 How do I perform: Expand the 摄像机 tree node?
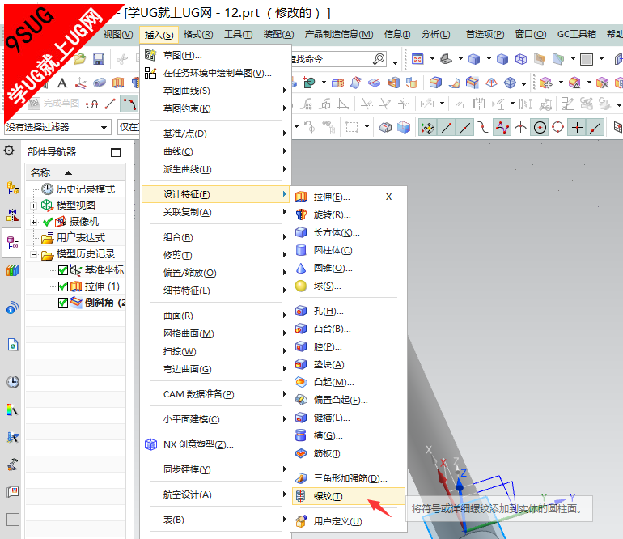(x=33, y=222)
